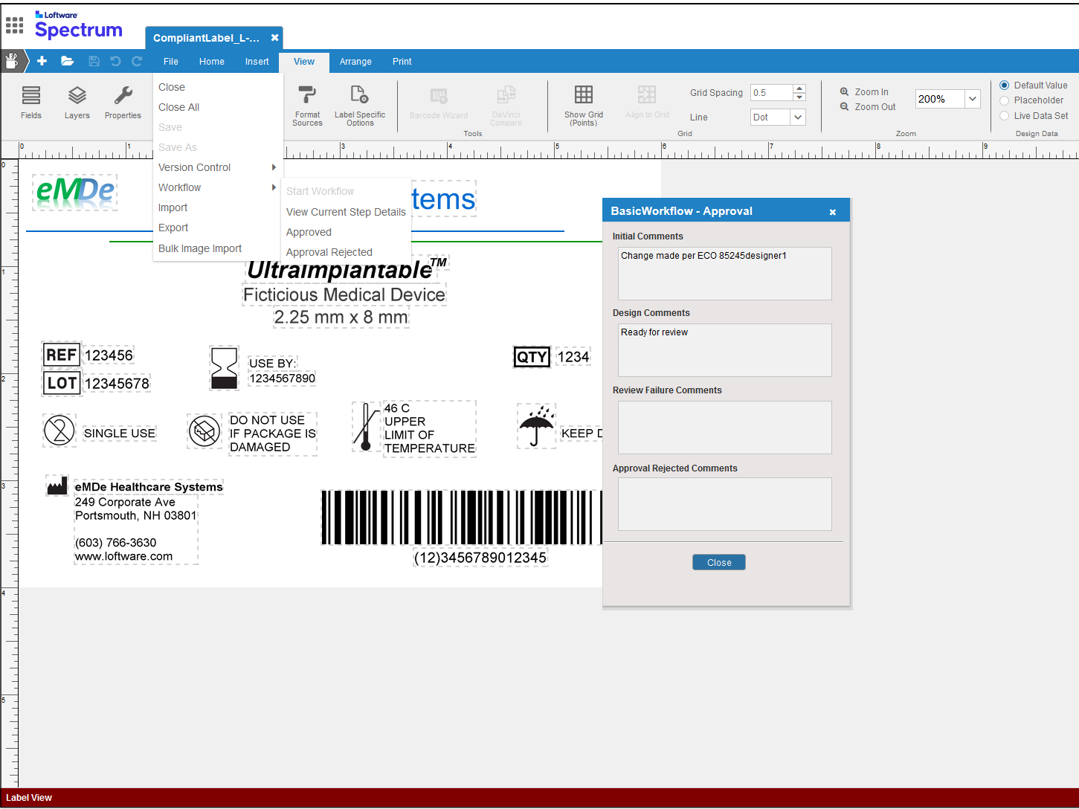
Task: Click the Design Comments text box
Action: (x=725, y=350)
